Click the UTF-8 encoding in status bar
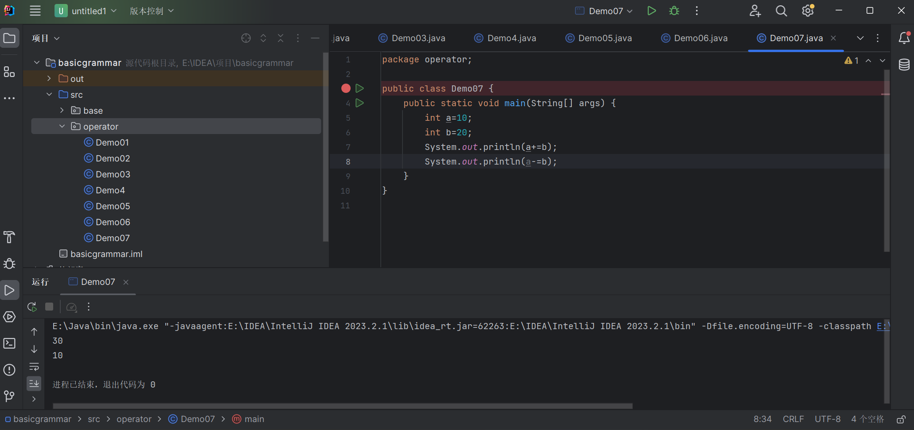Image resolution: width=914 pixels, height=430 pixels. click(x=827, y=419)
